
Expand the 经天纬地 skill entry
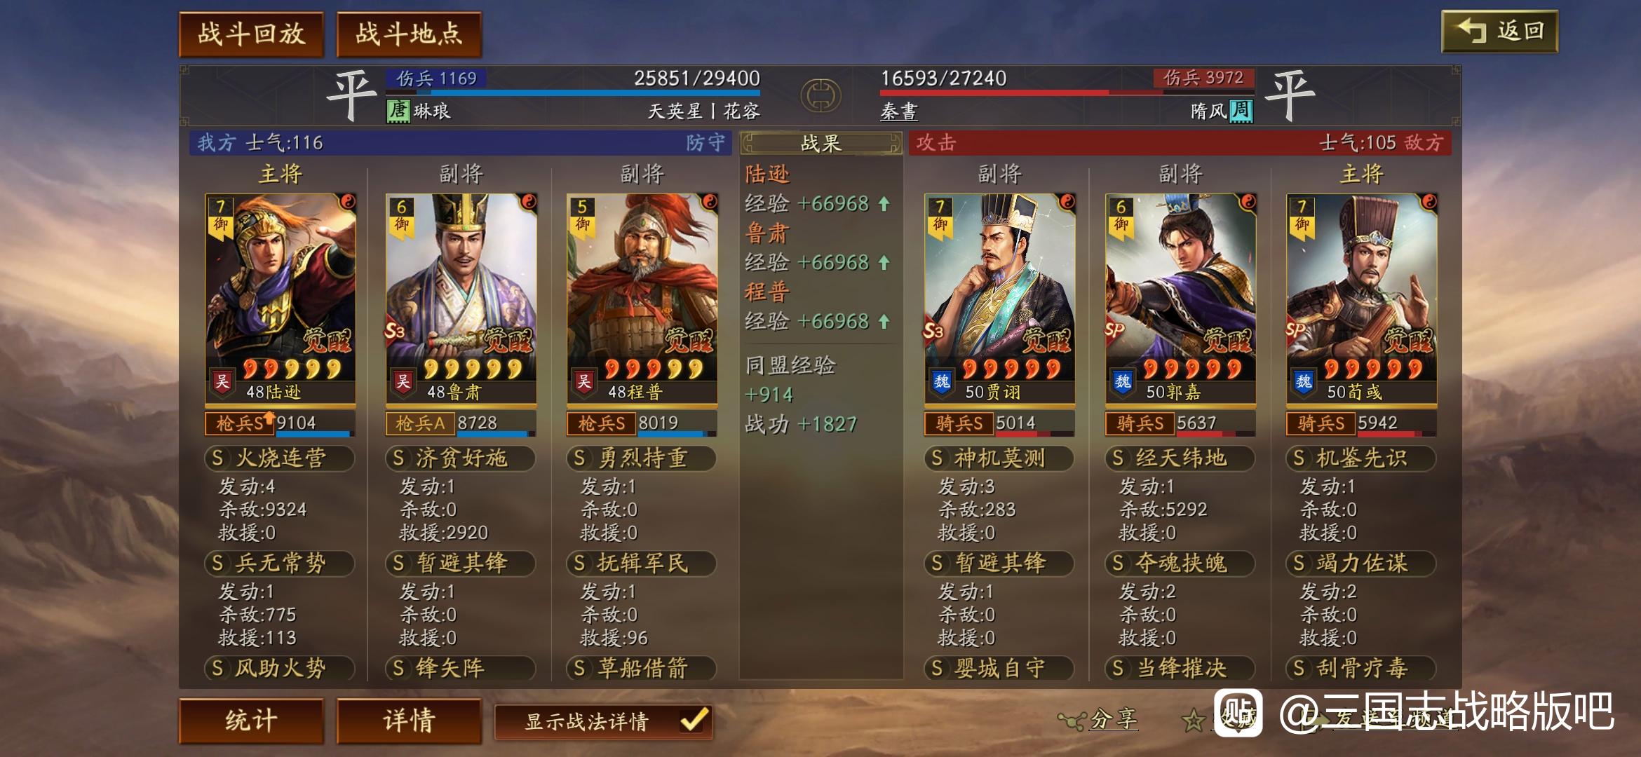click(x=1180, y=458)
